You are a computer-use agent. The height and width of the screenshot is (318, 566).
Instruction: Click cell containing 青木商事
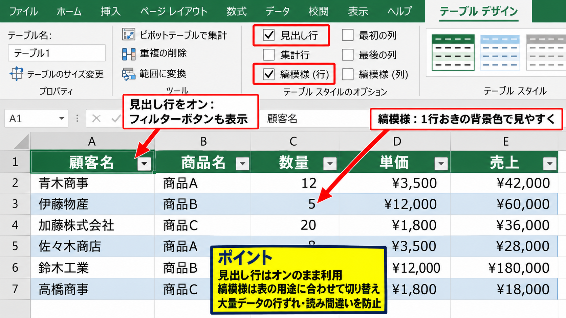(x=92, y=183)
